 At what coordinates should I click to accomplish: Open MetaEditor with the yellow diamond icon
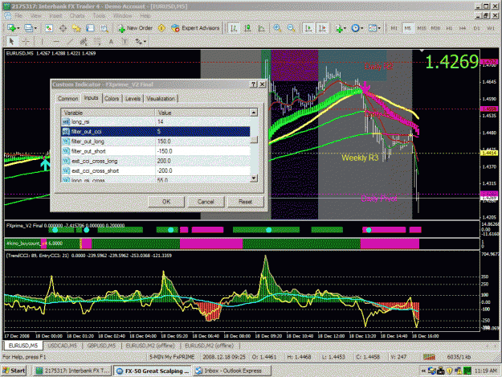tap(161, 28)
